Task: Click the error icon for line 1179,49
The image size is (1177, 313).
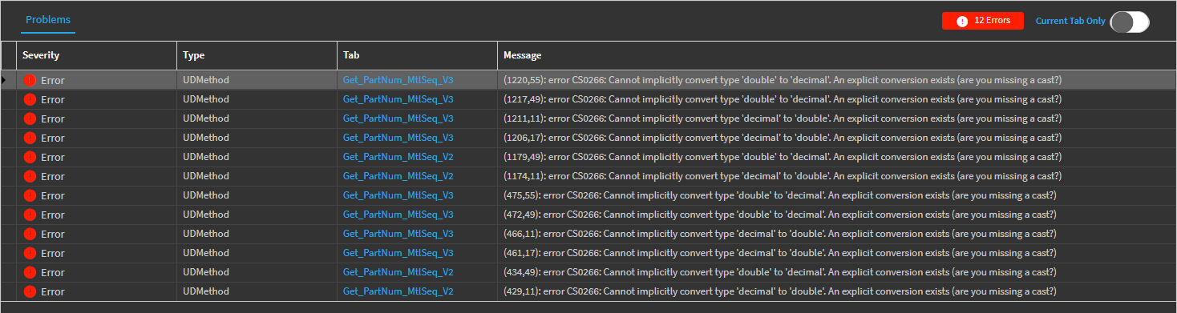Action: (30, 157)
